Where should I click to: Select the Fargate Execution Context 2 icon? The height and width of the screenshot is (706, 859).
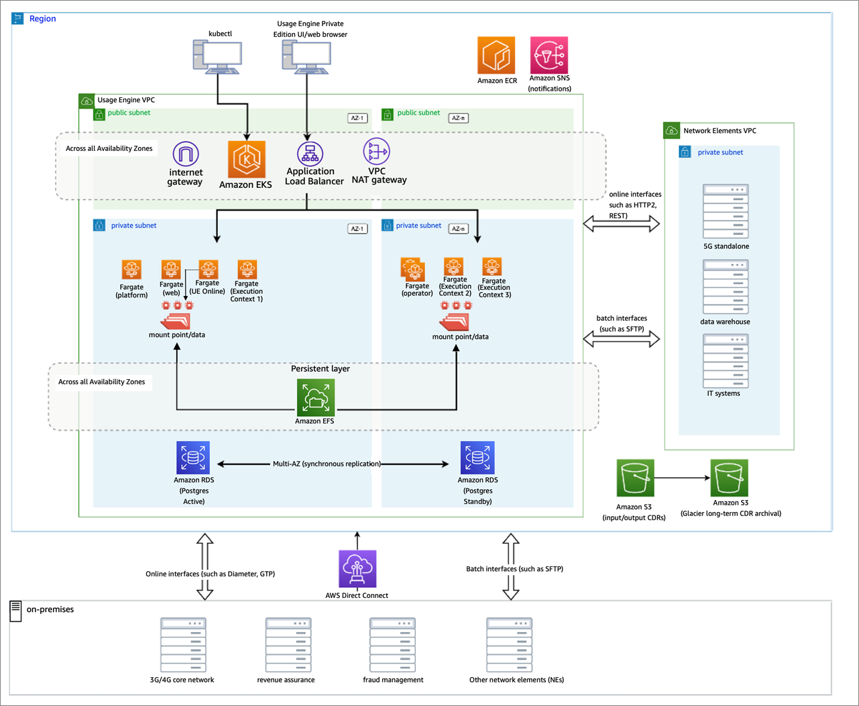pos(454,266)
